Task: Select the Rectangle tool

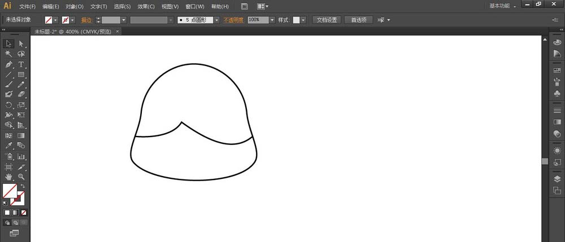Action: click(x=21, y=74)
